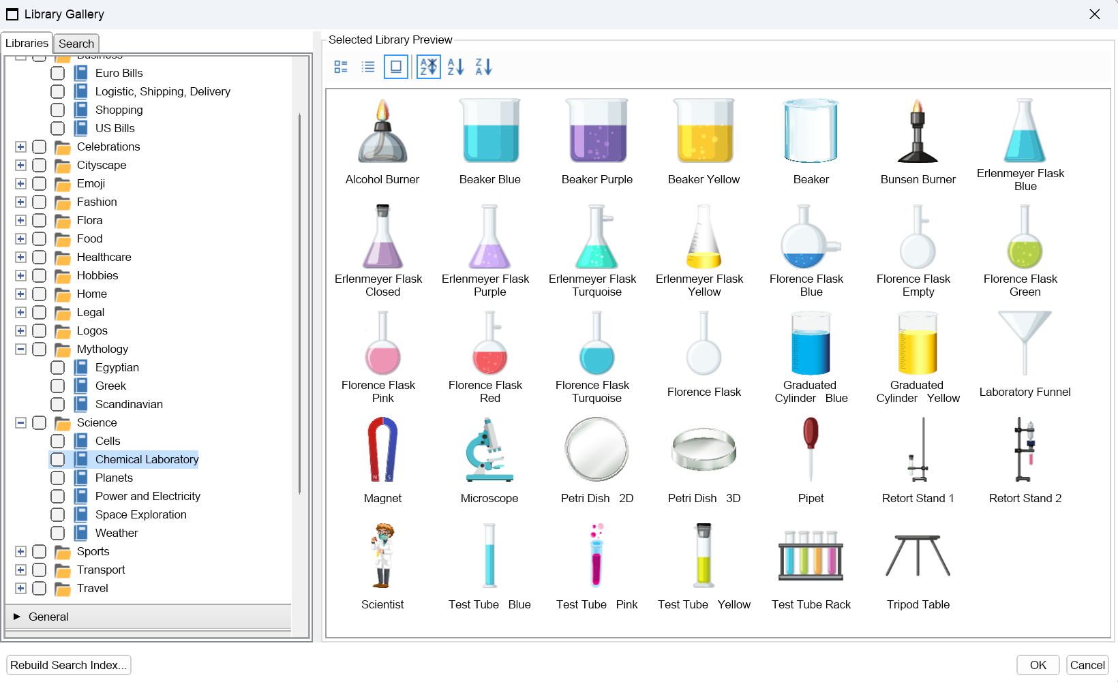Expand the General section
This screenshot has width=1118, height=682.
[17, 617]
